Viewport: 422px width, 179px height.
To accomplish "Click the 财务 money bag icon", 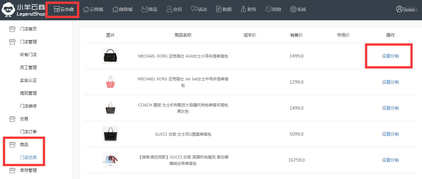I will [244, 9].
